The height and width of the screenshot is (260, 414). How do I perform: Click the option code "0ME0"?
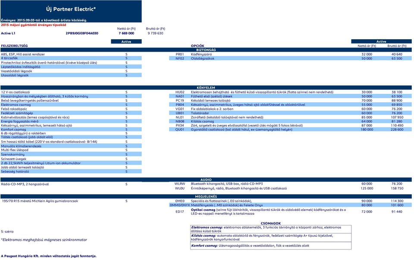click(180, 201)
